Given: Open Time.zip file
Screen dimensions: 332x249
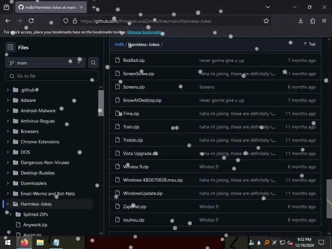Looking at the screenshot, I should click(131, 114).
